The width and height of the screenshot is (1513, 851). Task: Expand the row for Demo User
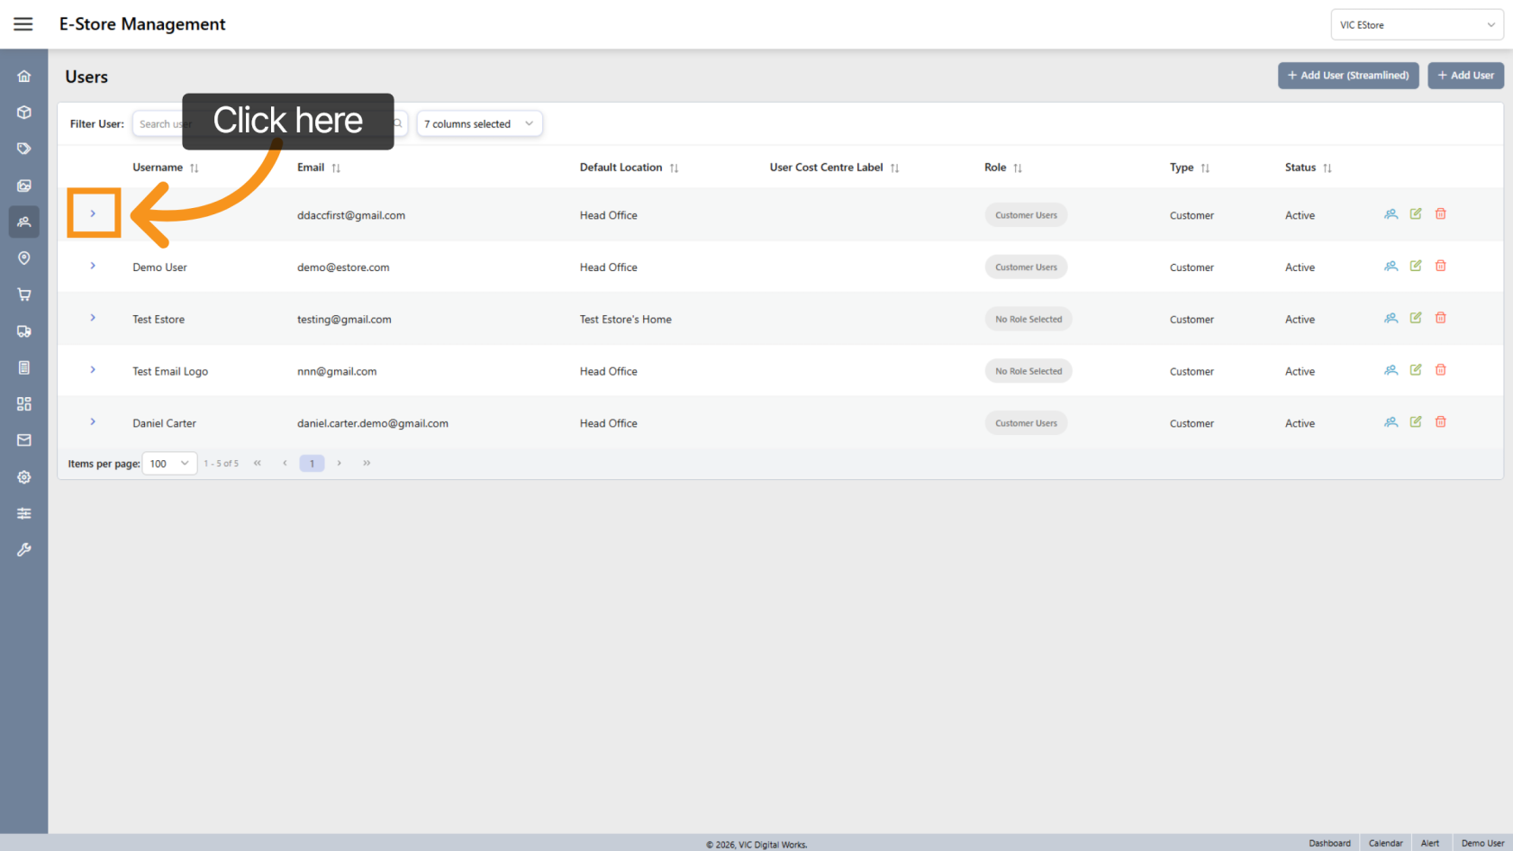point(92,266)
